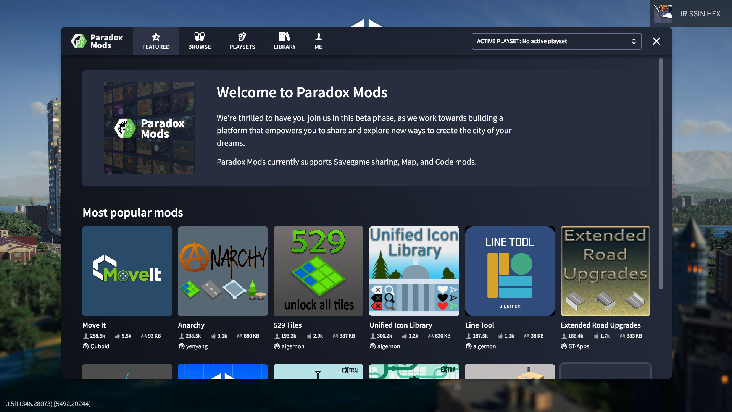Viewport: 732px width, 412px height.
Task: Click the author icon next to Quboid
Action: click(x=85, y=346)
